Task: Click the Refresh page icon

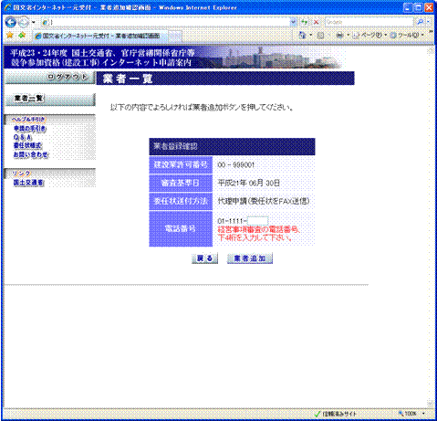Action: pyautogui.click(x=304, y=22)
